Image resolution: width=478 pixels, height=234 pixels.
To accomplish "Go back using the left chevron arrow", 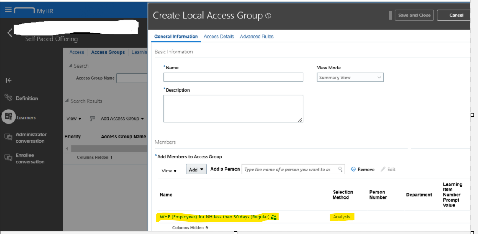I will [x=10, y=32].
